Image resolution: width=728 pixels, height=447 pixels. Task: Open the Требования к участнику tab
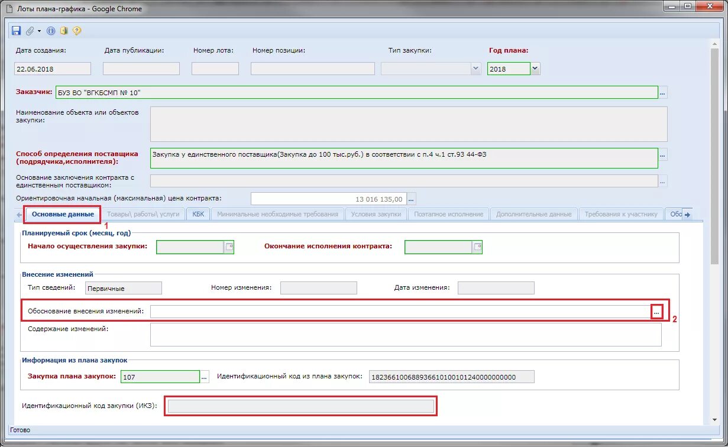[621, 214]
